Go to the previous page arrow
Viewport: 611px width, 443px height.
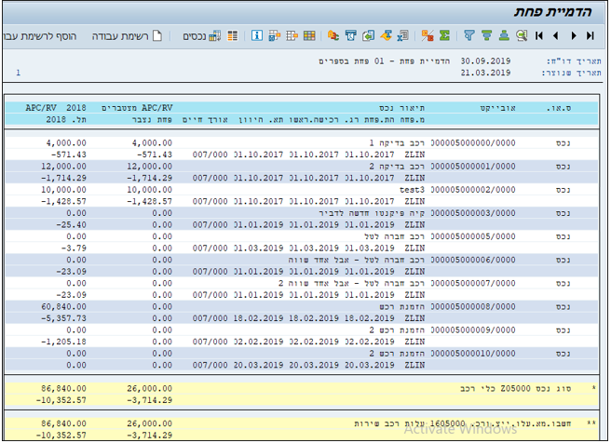click(x=556, y=35)
